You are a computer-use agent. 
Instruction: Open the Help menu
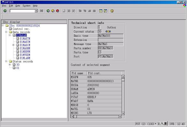click(x=35, y=6)
